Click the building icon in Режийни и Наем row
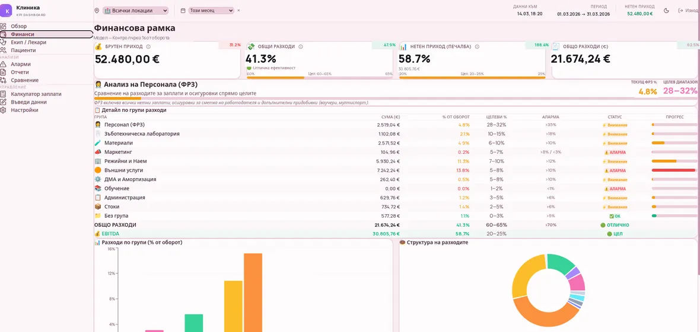 [98, 161]
